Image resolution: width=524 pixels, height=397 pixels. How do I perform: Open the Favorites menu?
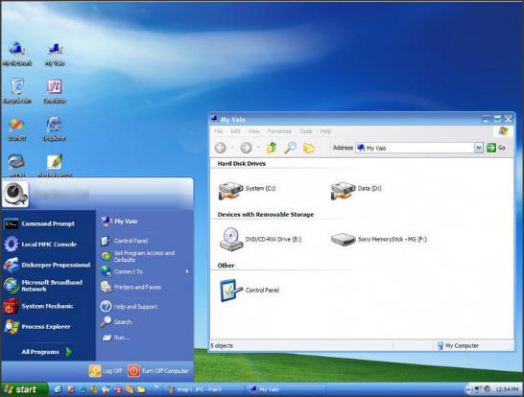click(x=279, y=131)
